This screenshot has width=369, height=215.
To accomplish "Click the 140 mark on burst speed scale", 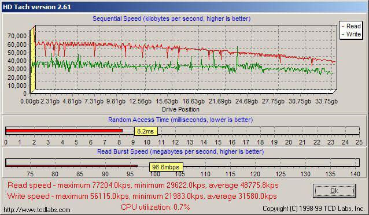I will [355, 174].
